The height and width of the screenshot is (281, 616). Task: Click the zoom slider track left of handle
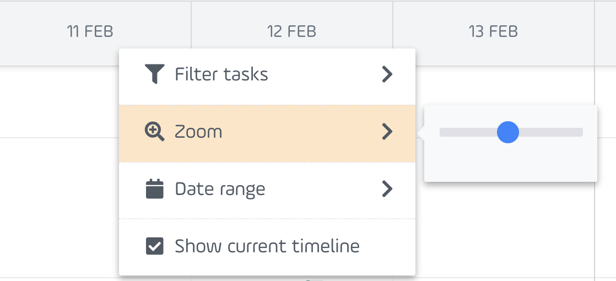coord(468,132)
